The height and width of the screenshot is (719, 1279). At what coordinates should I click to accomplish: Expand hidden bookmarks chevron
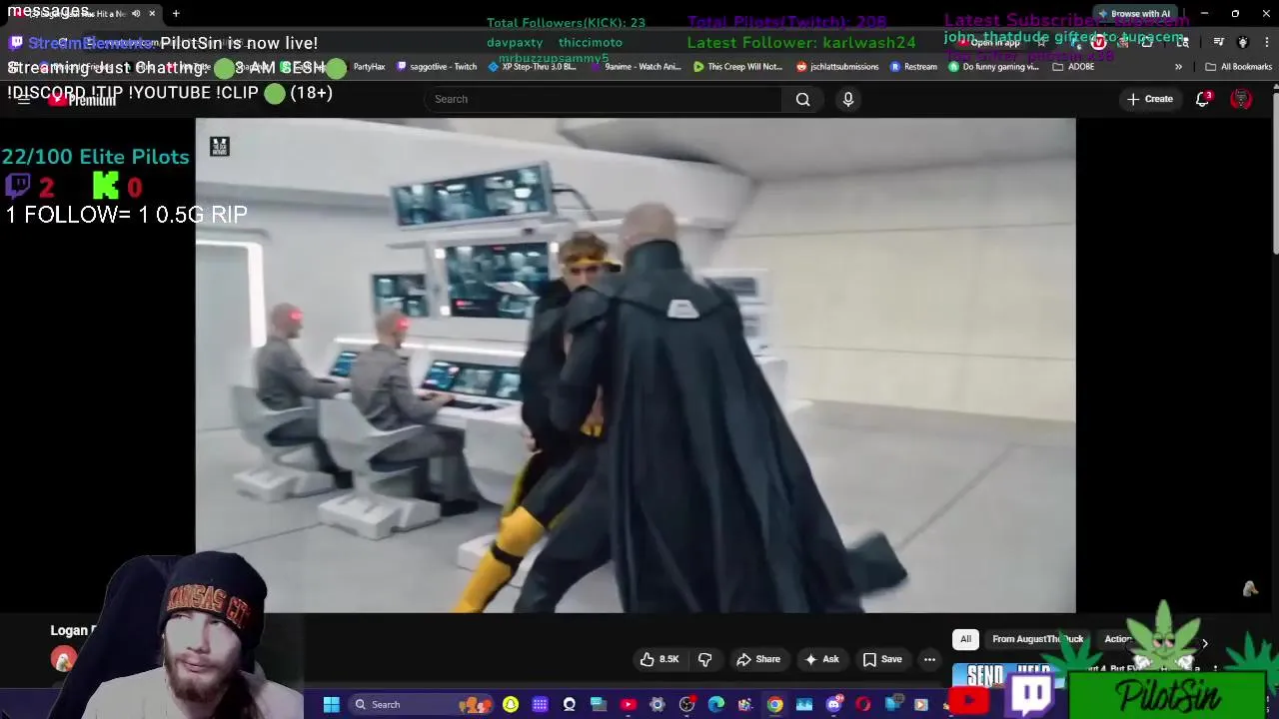1178,67
